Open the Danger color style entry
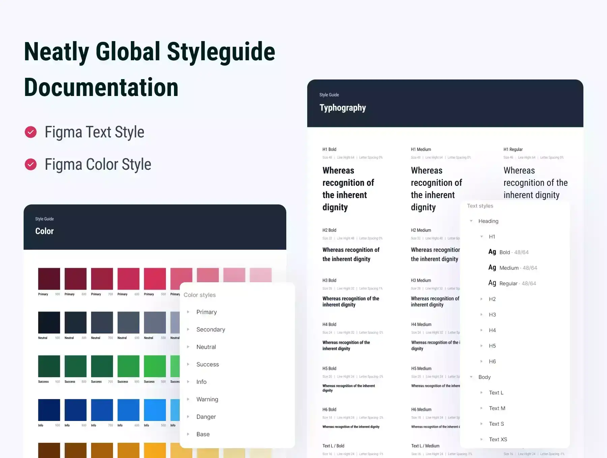This screenshot has height=458, width=607. pos(206,417)
